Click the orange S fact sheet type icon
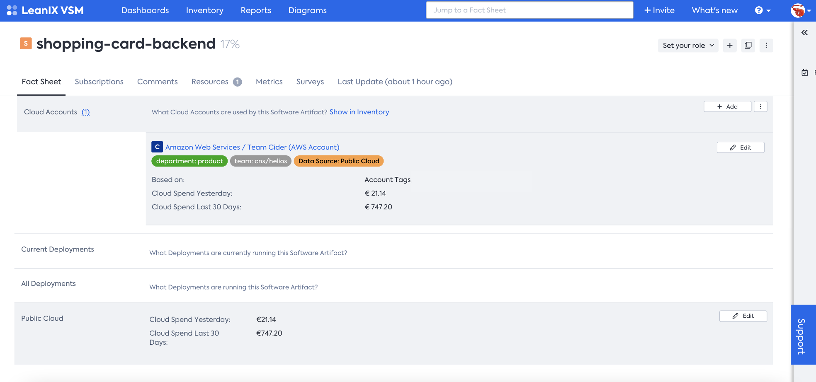 (26, 43)
